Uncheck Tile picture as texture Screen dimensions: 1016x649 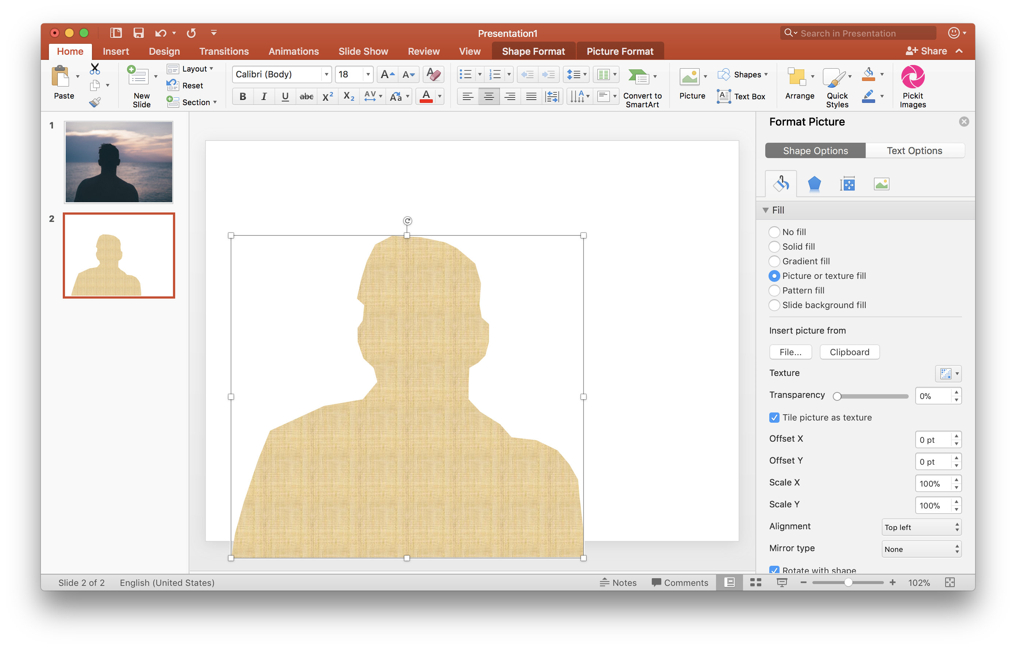[x=774, y=417]
